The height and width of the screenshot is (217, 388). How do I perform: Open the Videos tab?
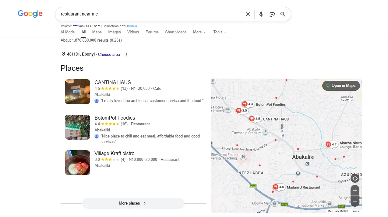[x=133, y=32]
